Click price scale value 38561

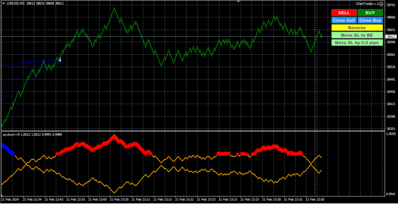pyautogui.click(x=391, y=55)
